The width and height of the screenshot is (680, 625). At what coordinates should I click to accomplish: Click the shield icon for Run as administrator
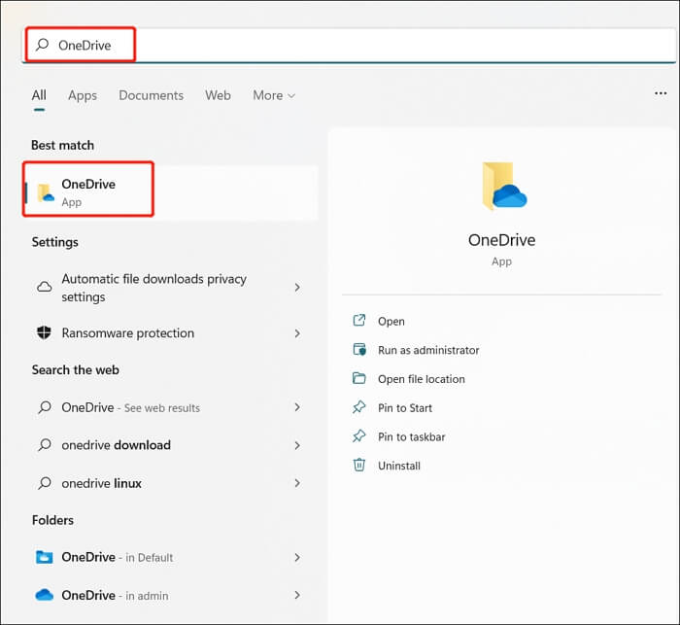coord(359,350)
